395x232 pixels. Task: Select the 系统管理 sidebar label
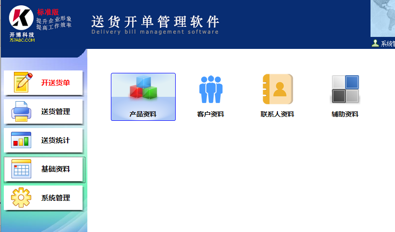[56, 198]
